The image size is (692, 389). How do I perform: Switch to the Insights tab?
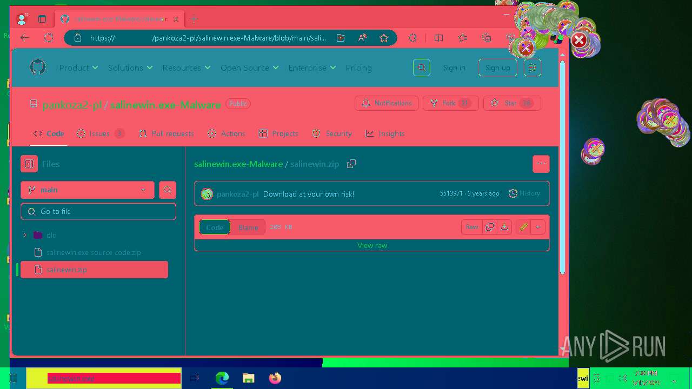[385, 133]
